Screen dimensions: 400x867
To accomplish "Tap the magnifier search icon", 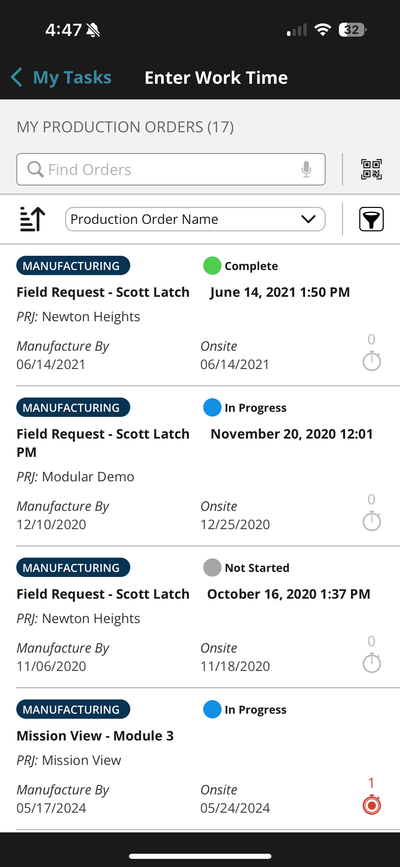I will tap(35, 169).
